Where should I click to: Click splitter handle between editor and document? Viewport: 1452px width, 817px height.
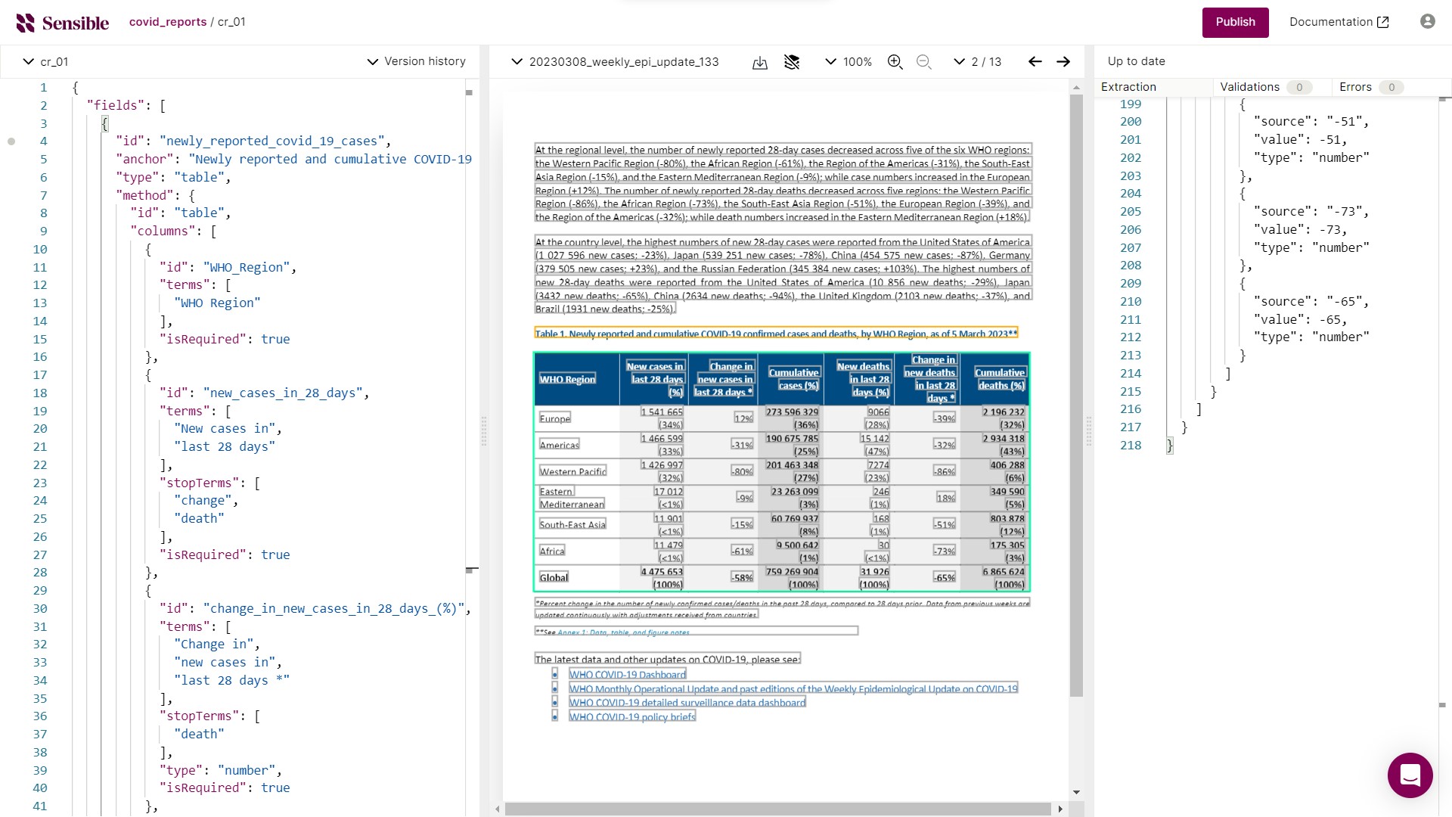click(484, 431)
